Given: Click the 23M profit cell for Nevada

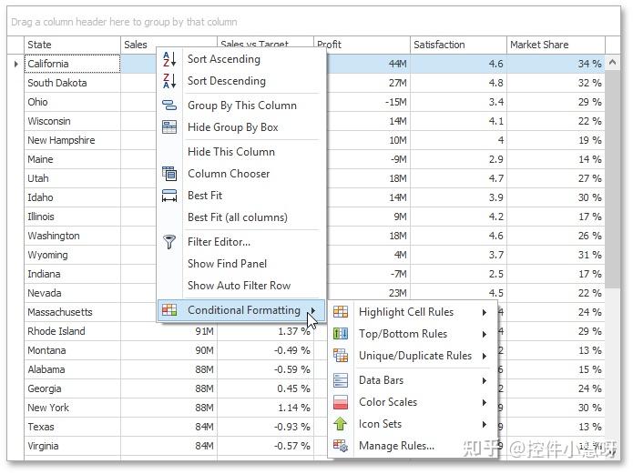Looking at the screenshot, I should tap(368, 293).
